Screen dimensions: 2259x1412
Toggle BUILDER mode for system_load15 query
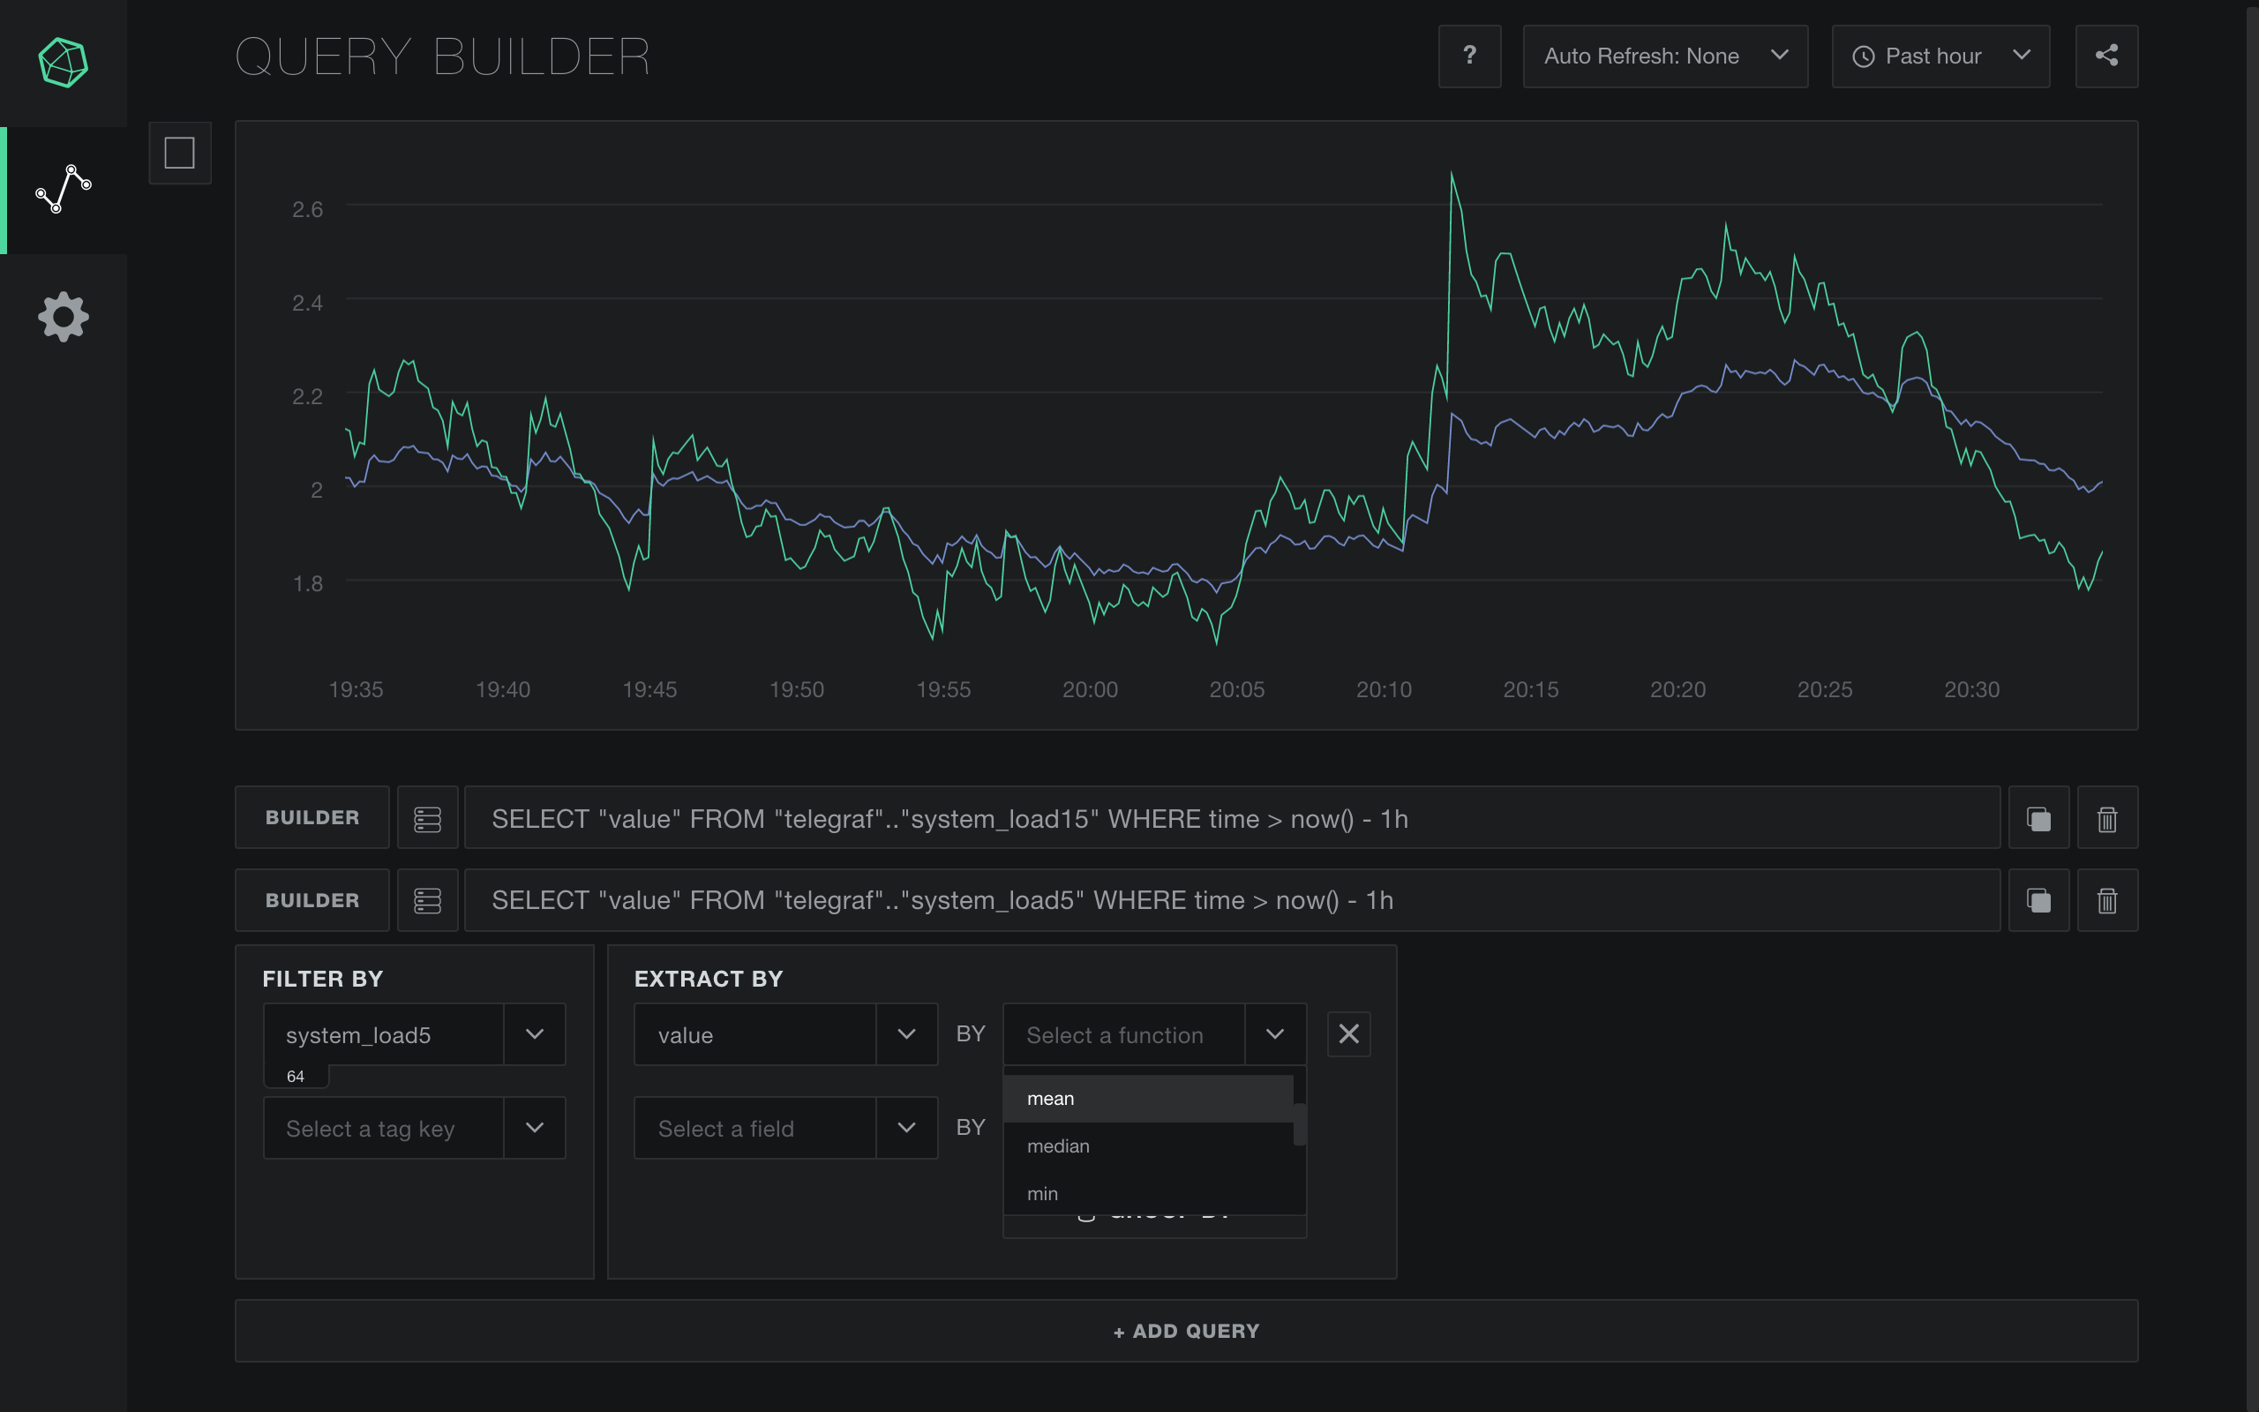[x=311, y=818]
